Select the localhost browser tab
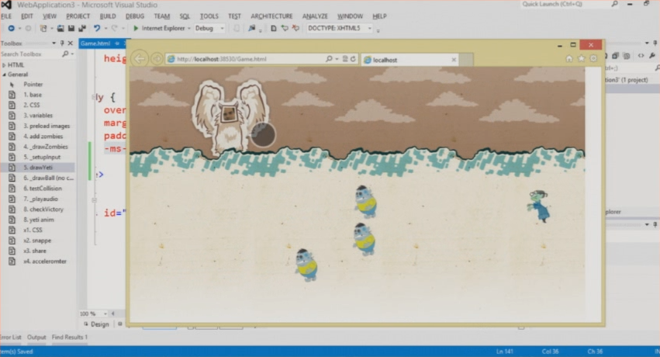The image size is (660, 357). pyautogui.click(x=409, y=60)
